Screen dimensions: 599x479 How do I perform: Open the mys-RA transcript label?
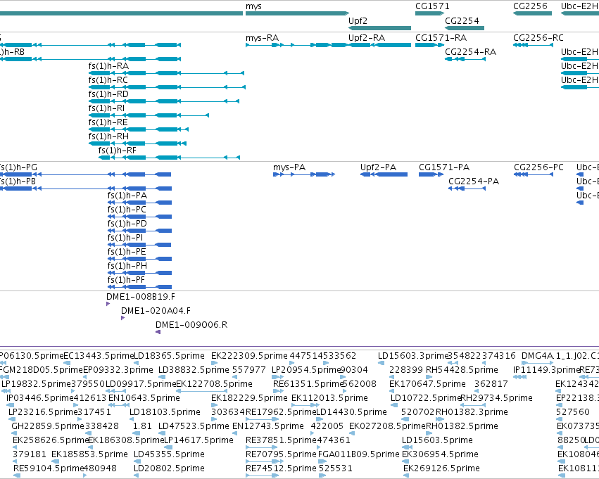(262, 38)
